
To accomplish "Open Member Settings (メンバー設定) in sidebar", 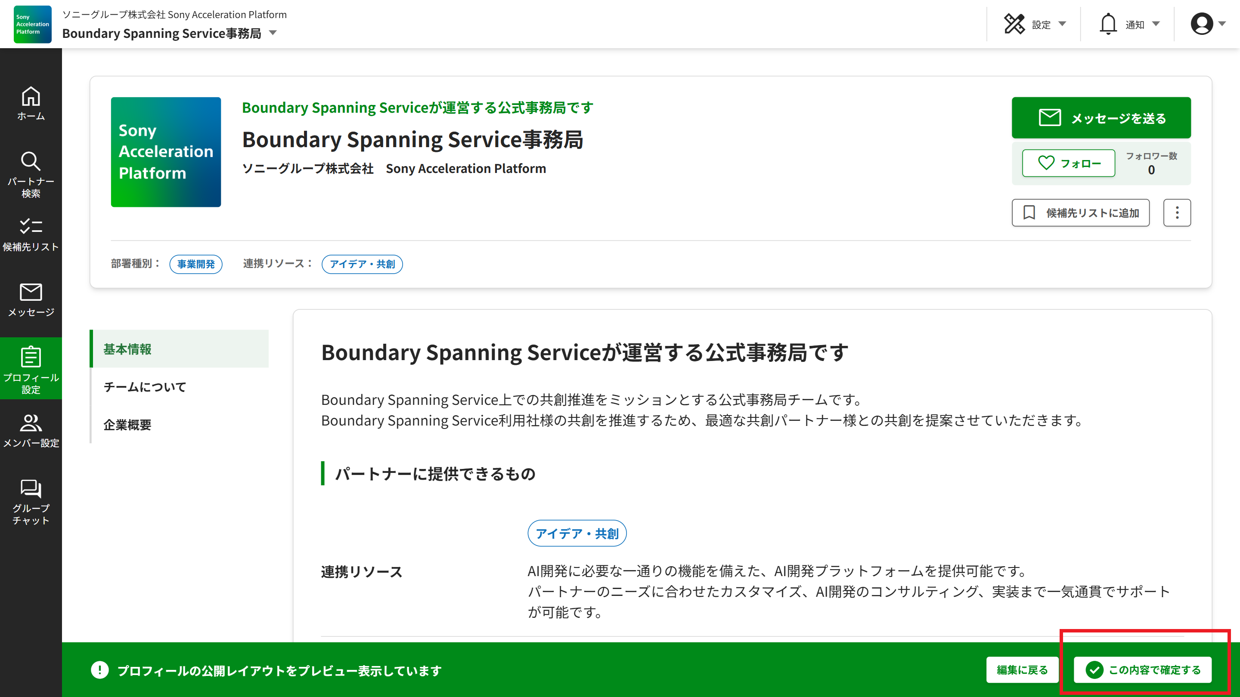I will [x=31, y=431].
